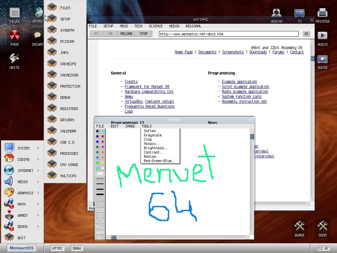Click the HTTPC URL address field
Screen dimensions: 337x253
point(228,34)
